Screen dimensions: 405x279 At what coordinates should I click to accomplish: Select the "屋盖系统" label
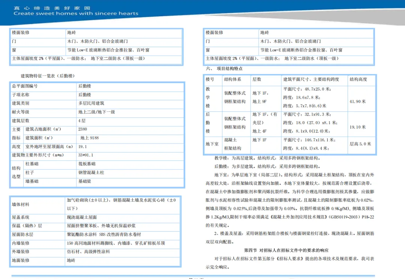[20, 217]
